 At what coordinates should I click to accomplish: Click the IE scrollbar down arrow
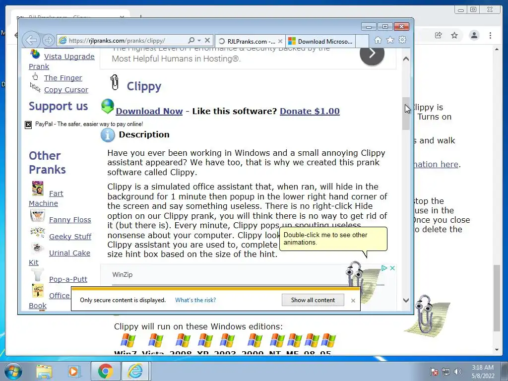(x=406, y=300)
